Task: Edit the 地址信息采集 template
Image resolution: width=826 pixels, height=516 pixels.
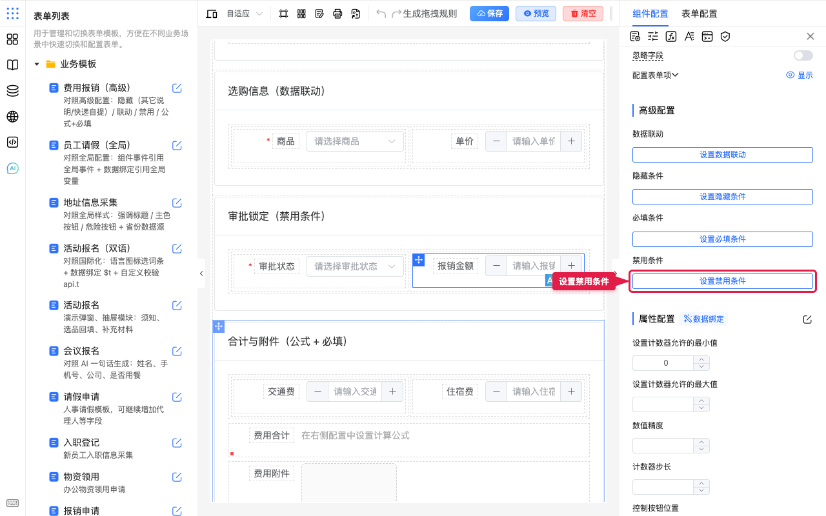Action: (x=177, y=203)
